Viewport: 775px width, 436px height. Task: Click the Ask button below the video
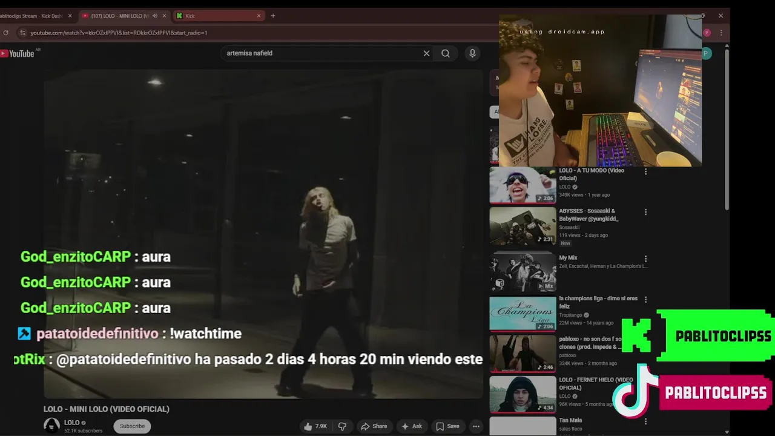[x=411, y=426]
